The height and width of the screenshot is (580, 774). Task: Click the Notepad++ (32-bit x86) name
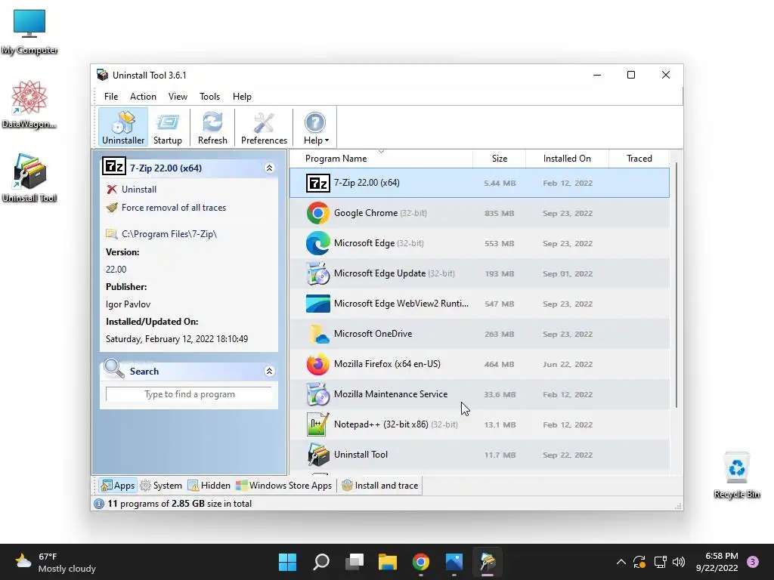(381, 424)
